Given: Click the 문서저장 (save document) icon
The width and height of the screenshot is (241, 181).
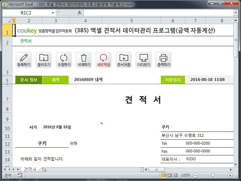Looking at the screenshot, I should click(x=124, y=60).
